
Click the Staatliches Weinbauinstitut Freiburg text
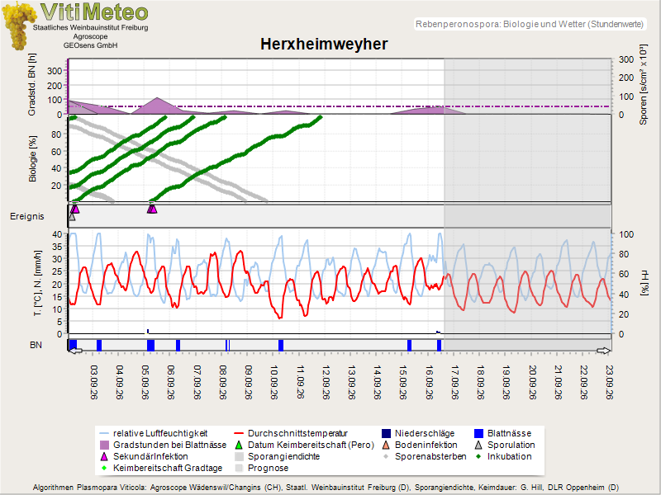[x=91, y=27]
